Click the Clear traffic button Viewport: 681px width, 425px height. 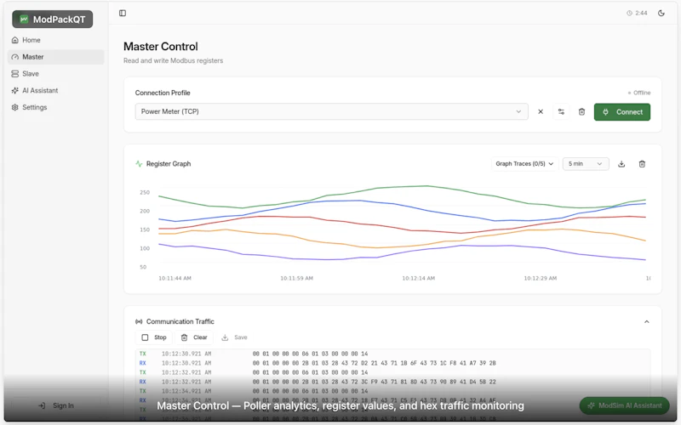click(194, 337)
